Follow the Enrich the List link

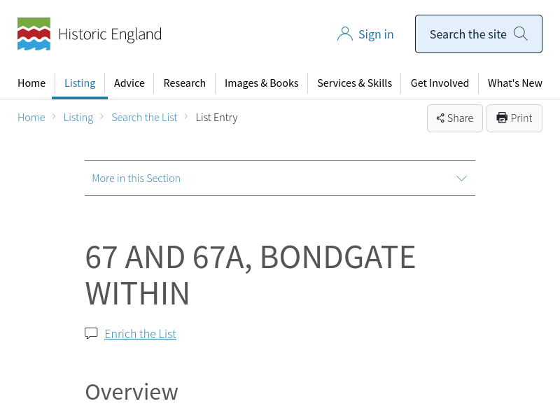click(140, 334)
